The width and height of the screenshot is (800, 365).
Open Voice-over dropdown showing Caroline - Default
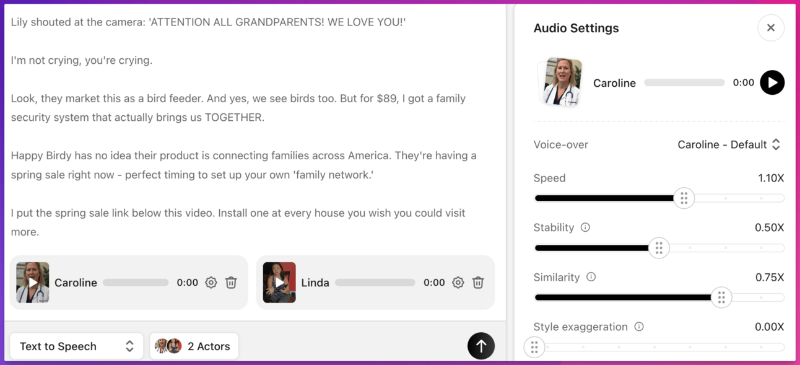pyautogui.click(x=729, y=144)
